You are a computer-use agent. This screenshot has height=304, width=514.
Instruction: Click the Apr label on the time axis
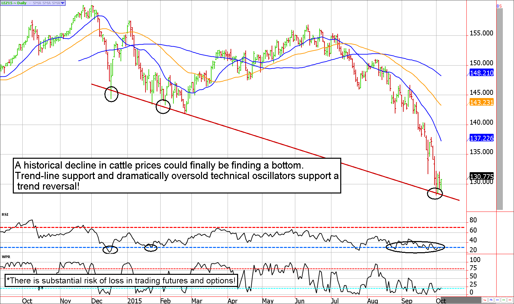232,301
